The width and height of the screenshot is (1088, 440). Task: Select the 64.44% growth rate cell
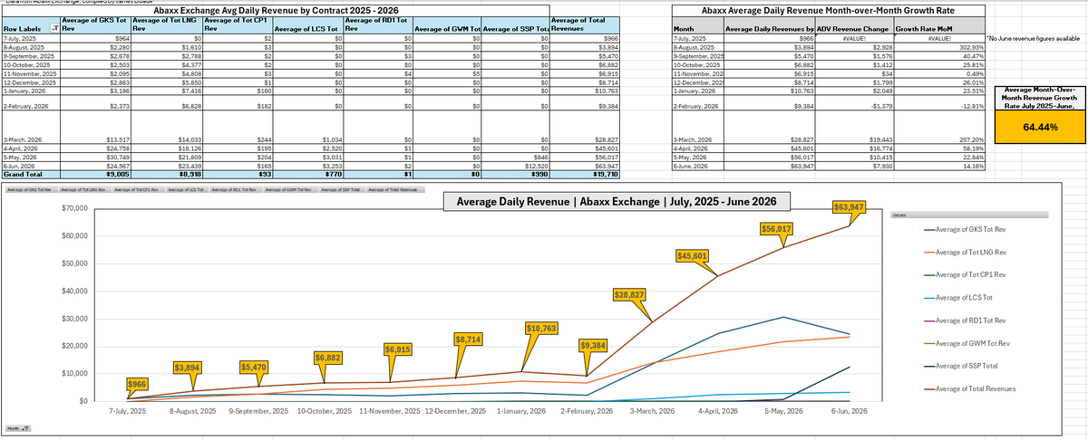[x=1039, y=129]
